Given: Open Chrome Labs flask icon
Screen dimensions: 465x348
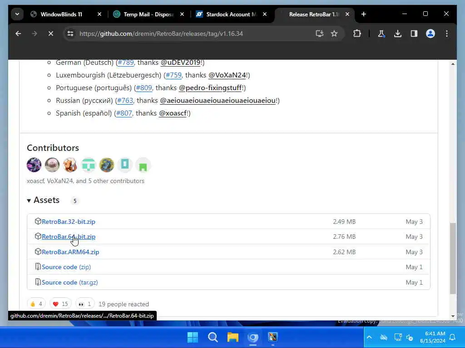Looking at the screenshot, I should [381, 34].
